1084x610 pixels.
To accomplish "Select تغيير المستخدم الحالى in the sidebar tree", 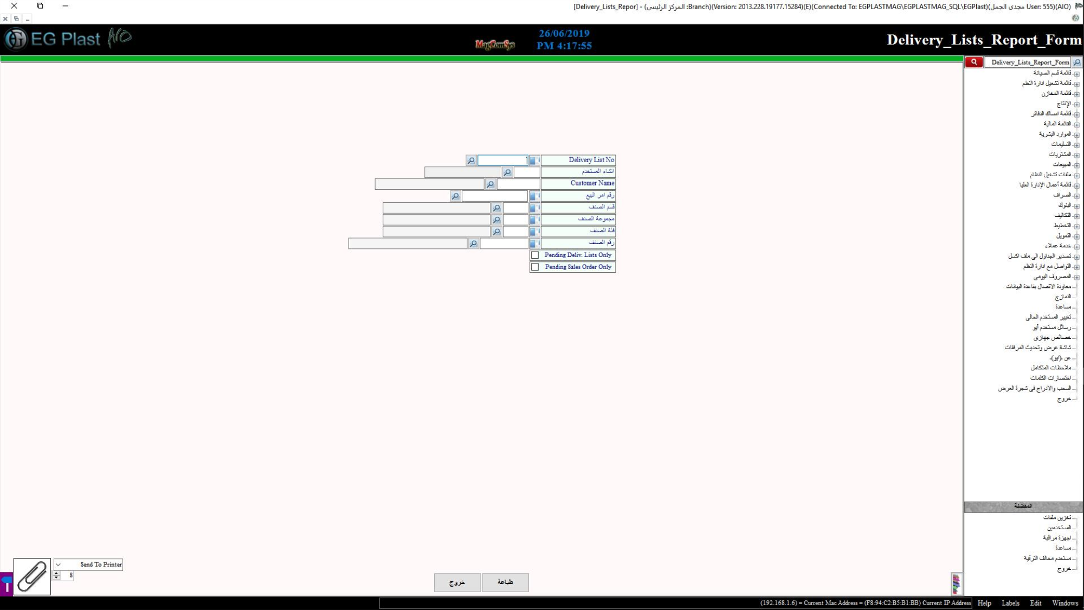I will click(1048, 317).
